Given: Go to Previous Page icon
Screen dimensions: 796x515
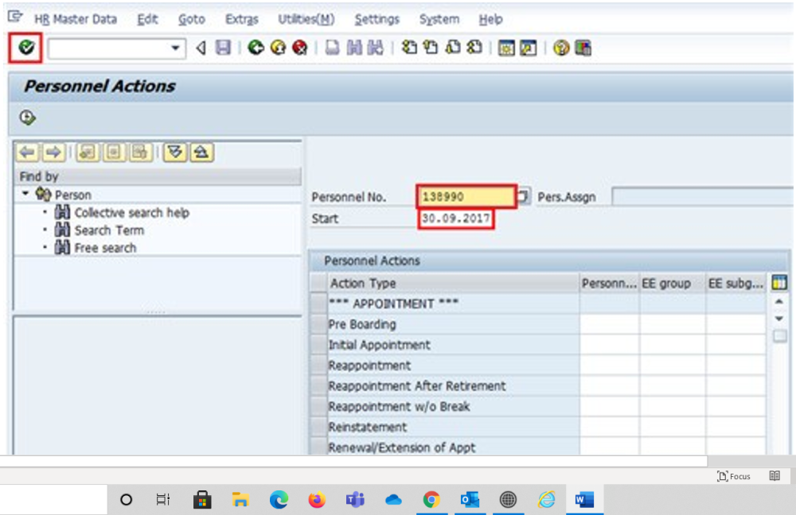Looking at the screenshot, I should 431,48.
